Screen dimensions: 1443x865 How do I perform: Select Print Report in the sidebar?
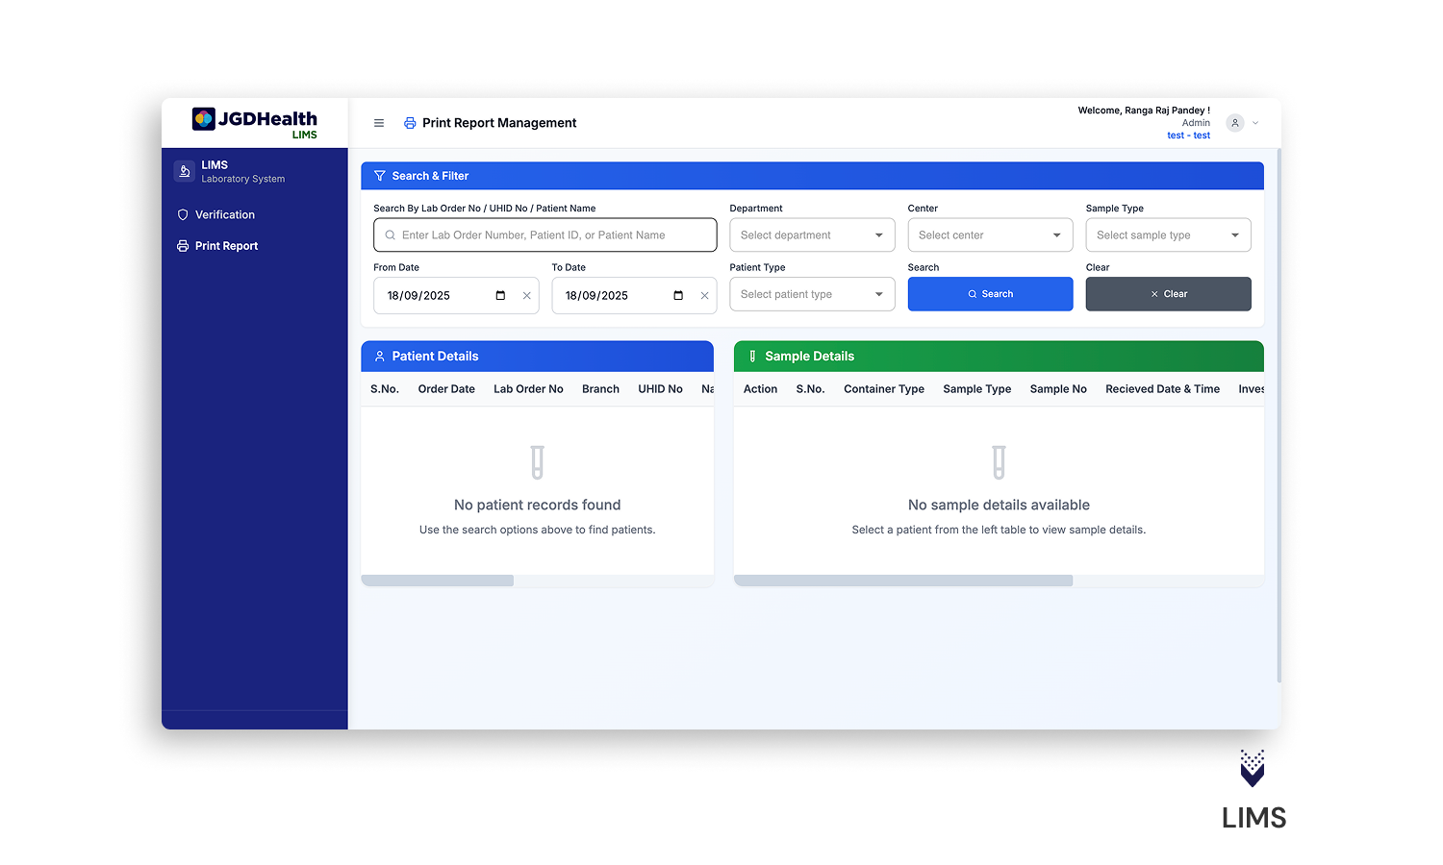pyautogui.click(x=226, y=246)
